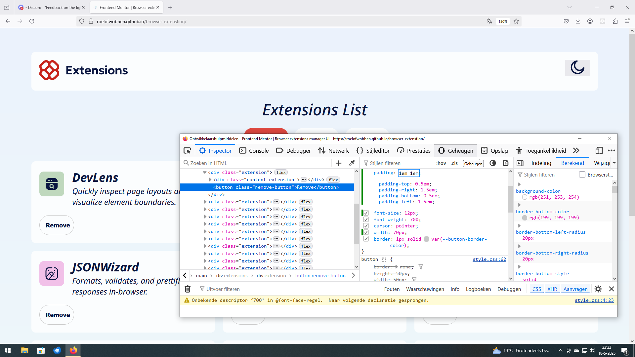Click the print media simulation icon
This screenshot has width=635, height=357.
pyautogui.click(x=505, y=163)
